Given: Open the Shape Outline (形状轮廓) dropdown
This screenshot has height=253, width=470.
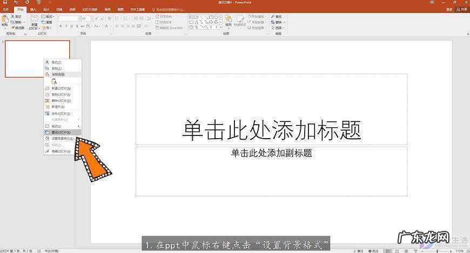Looking at the screenshot, I should 256,22.
